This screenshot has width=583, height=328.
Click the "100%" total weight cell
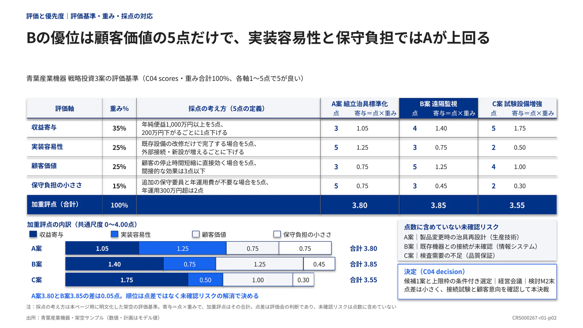click(119, 205)
